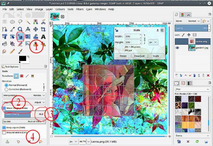This screenshot has width=213, height=146.
Task: Activate the Zoom magnifier tool
Action: click(20, 29)
